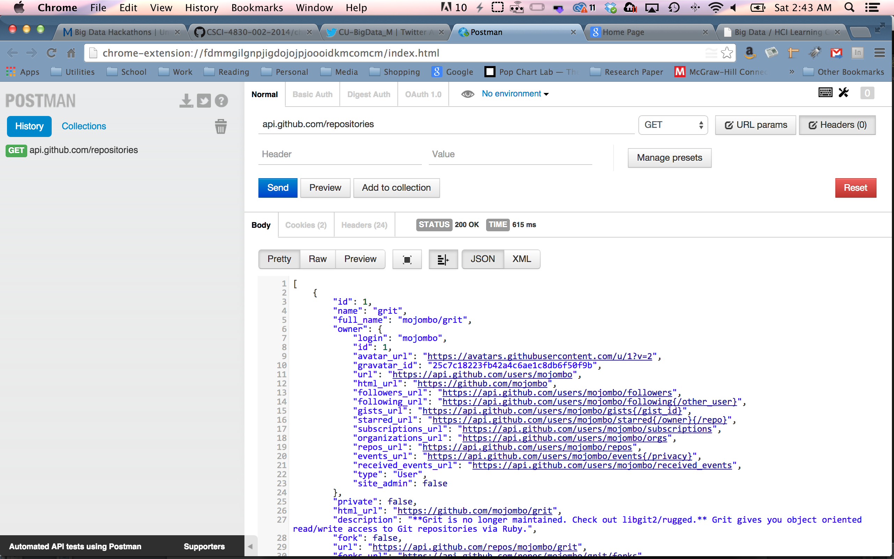Open the Chrome History menu

[202, 7]
